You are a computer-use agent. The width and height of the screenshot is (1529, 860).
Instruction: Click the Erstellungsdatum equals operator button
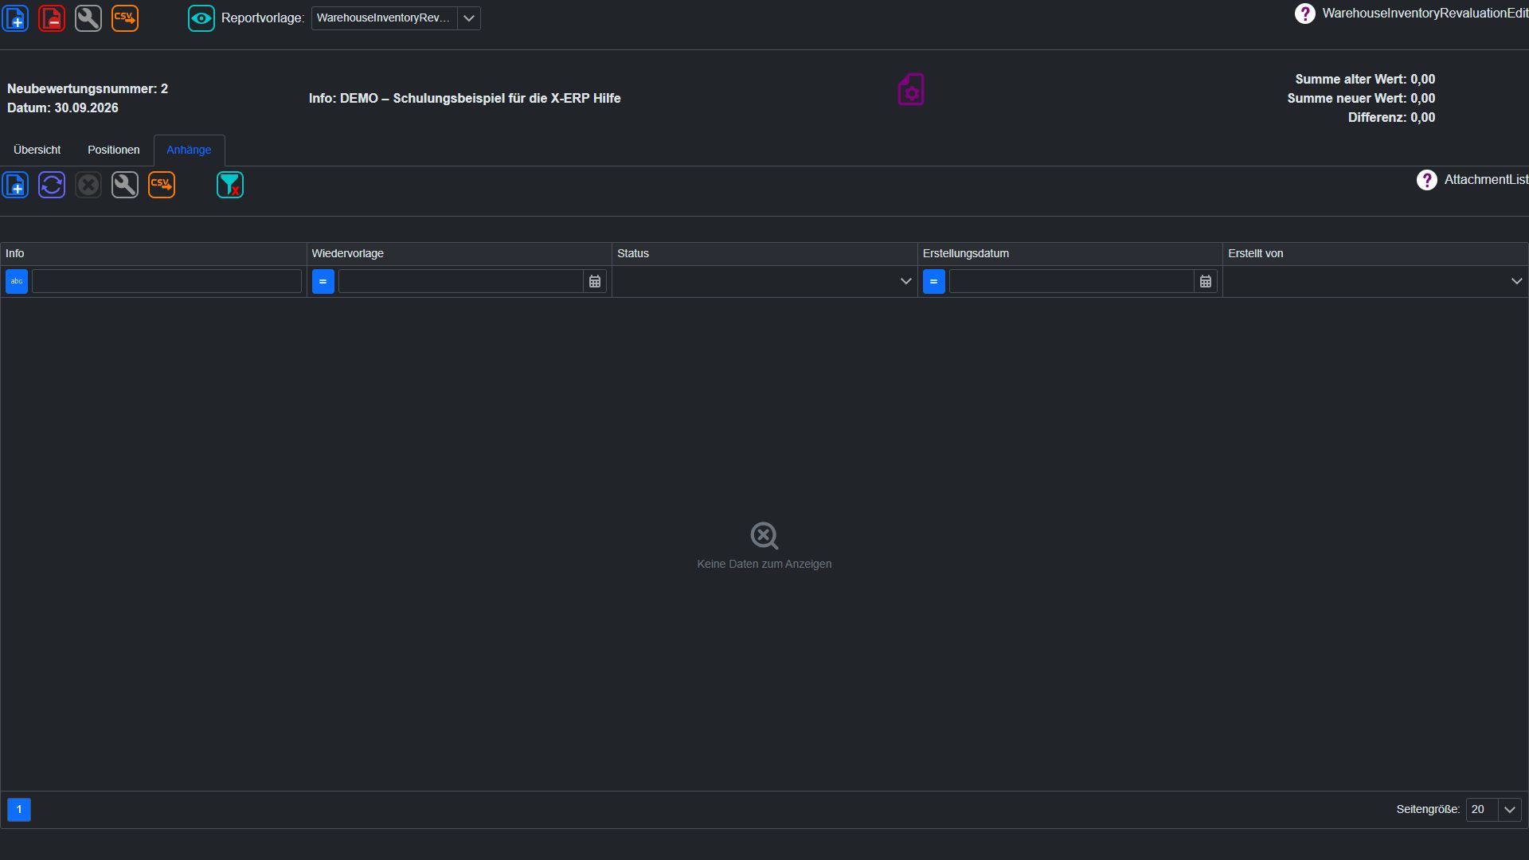pyautogui.click(x=934, y=281)
